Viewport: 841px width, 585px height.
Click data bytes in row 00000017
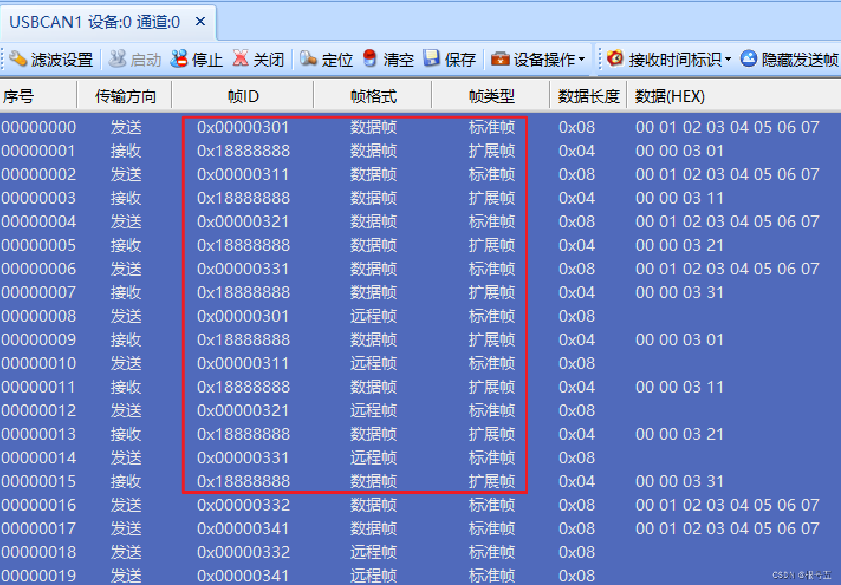(x=728, y=528)
